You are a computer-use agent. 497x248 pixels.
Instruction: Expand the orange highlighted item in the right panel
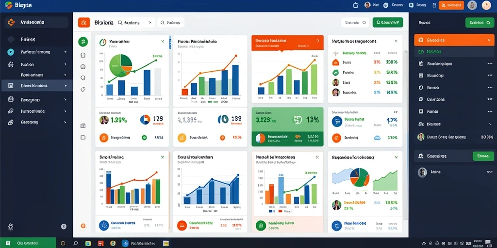(488, 40)
